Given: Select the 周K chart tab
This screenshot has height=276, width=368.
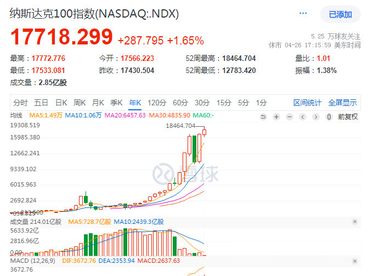Looking at the screenshot, I should click(80, 103).
